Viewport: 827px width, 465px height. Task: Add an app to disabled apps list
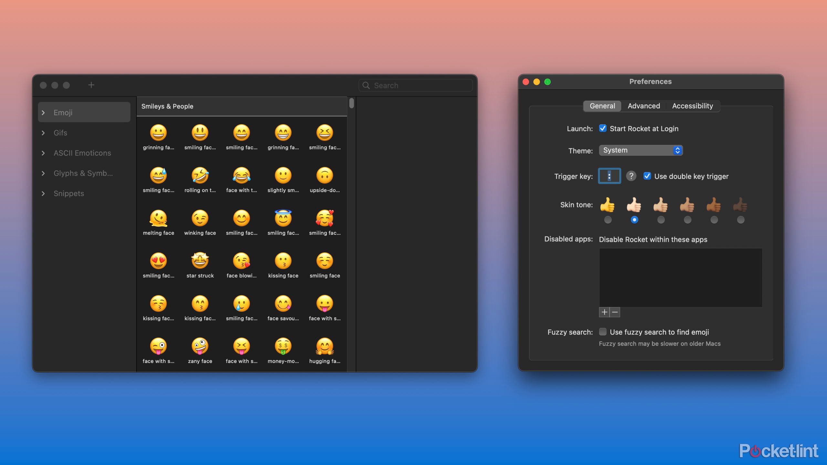pyautogui.click(x=604, y=312)
